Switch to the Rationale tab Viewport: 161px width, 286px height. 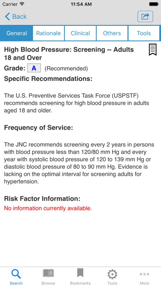point(48,33)
